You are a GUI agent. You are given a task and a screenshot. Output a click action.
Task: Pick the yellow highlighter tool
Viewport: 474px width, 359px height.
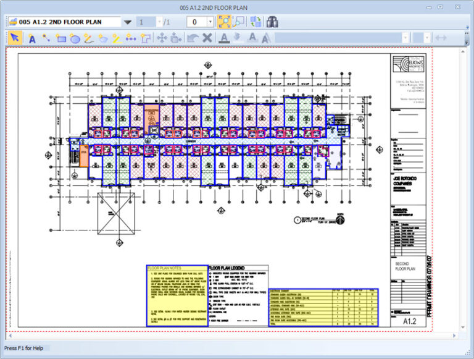tap(117, 38)
